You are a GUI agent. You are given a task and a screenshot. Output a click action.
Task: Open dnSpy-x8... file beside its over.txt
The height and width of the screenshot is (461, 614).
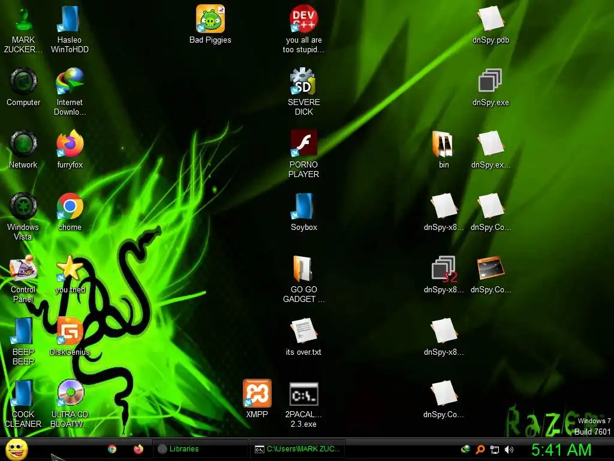(444, 337)
